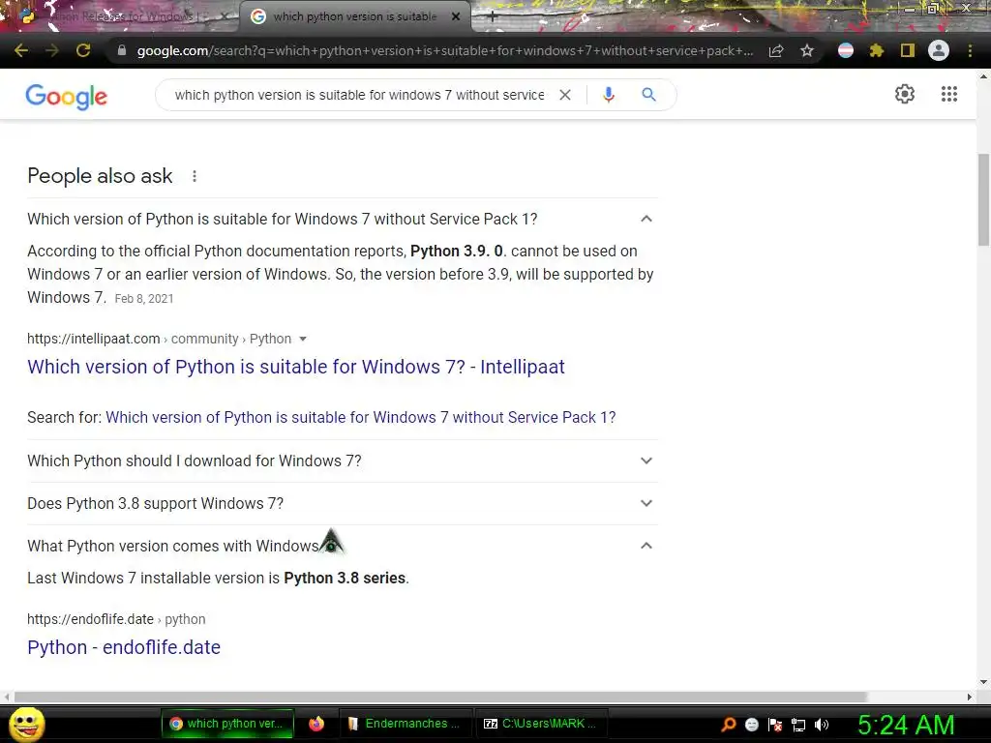Screen dimensions: 991x743
Task: Open the Intellipaat 'Which version of Python' result
Action: (x=296, y=367)
